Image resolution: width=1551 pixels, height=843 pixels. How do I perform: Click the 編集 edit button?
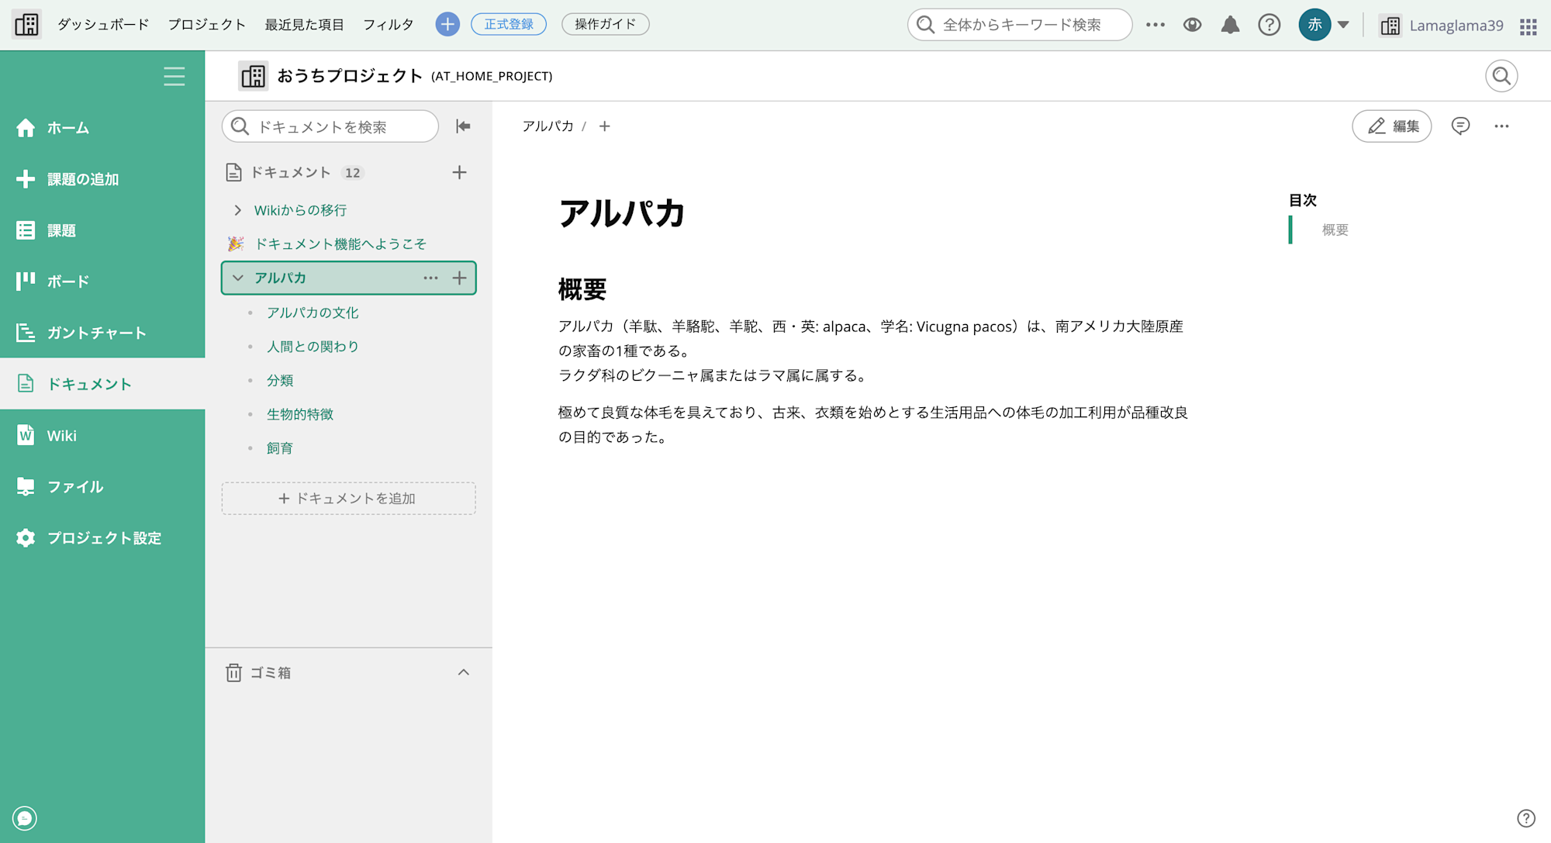click(x=1392, y=126)
